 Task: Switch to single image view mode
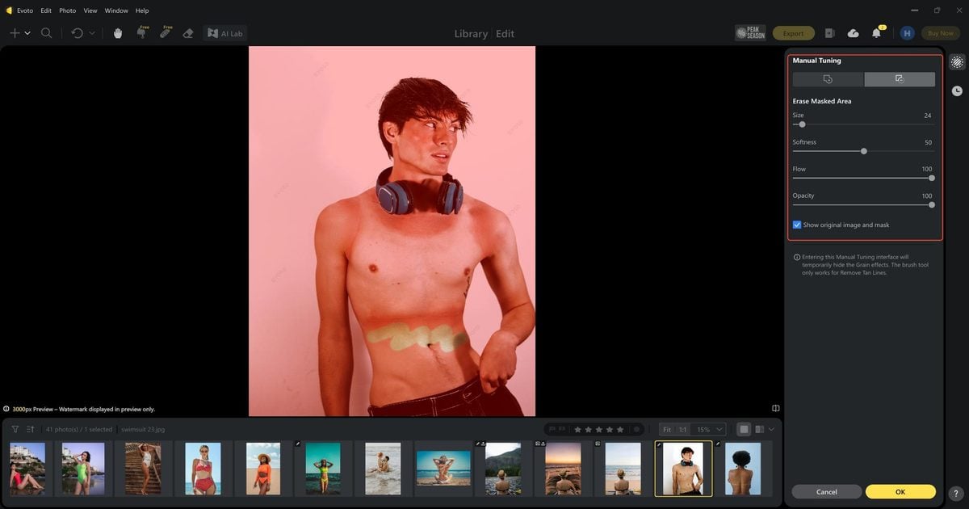[x=745, y=429]
